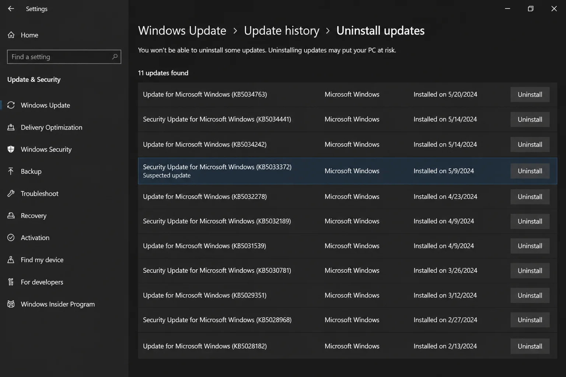Click the Windows Security shield icon
The width and height of the screenshot is (566, 377).
tap(11, 149)
